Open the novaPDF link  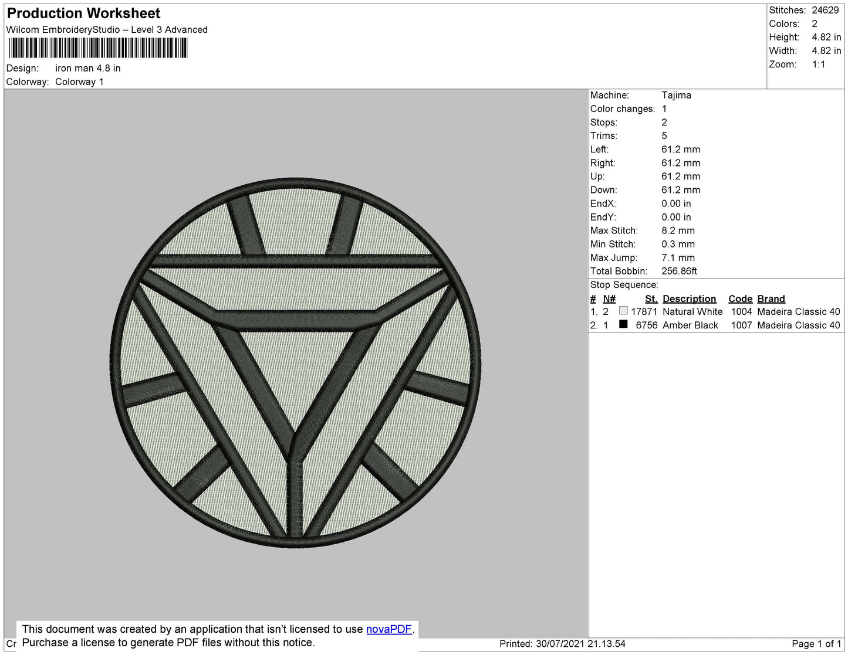[x=389, y=629]
